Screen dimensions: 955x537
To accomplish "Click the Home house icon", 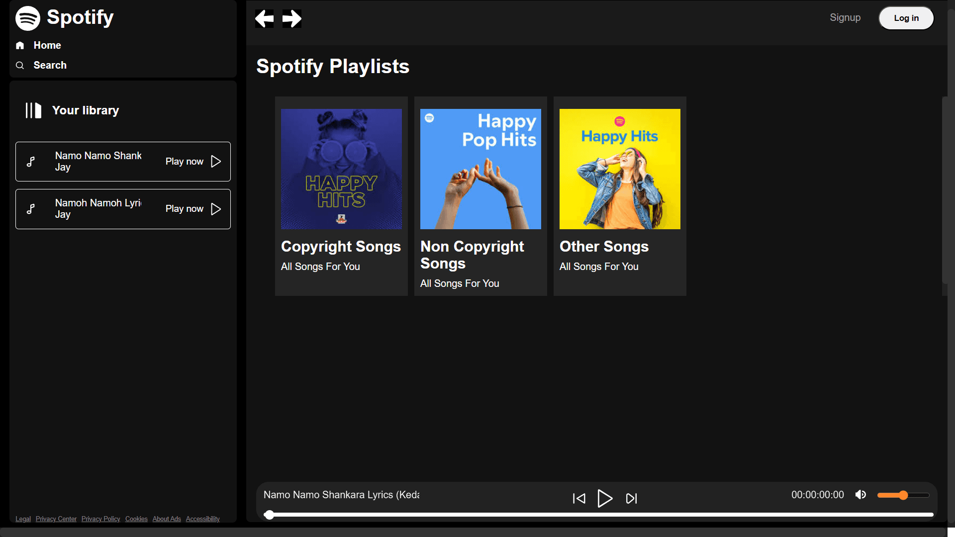I will tap(20, 45).
